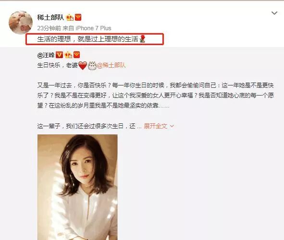The image size is (284, 240).
Task: Click the reposted text starting 又是一年过去
Action: pyautogui.click(x=155, y=96)
